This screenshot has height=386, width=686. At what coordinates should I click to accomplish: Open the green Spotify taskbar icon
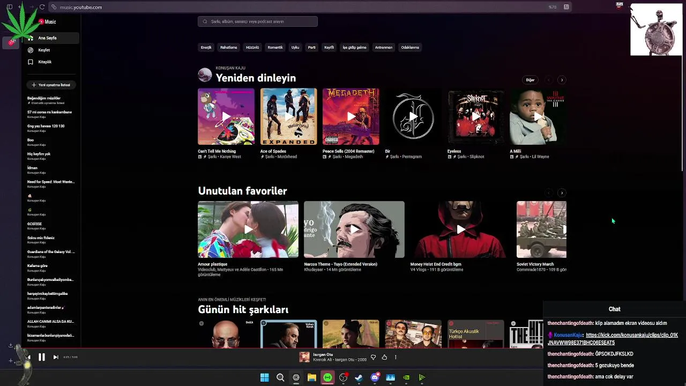(327, 377)
